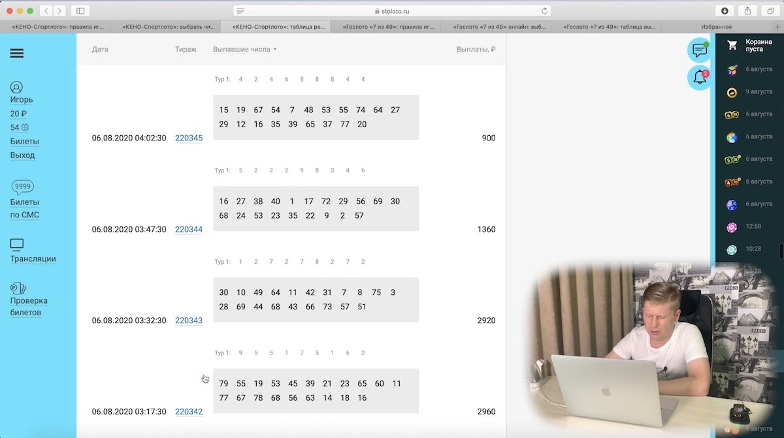Click the 6 из 45 lottery dice icon
784x438 pixels.
(732, 115)
